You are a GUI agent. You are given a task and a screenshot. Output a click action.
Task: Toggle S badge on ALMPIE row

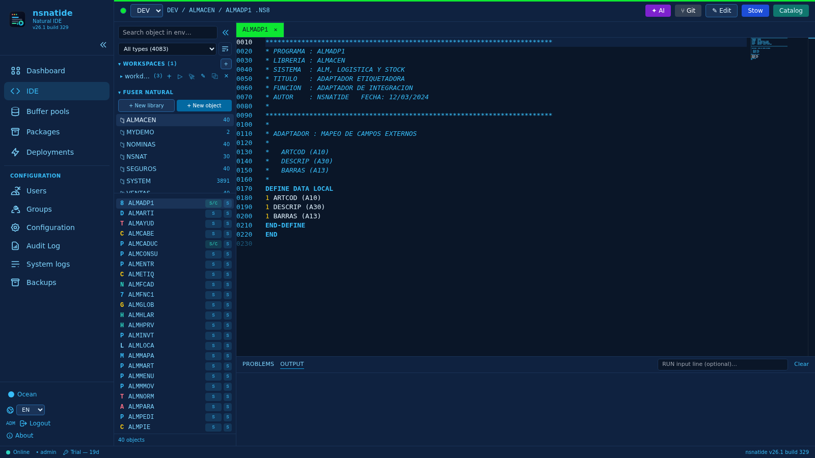(213, 427)
